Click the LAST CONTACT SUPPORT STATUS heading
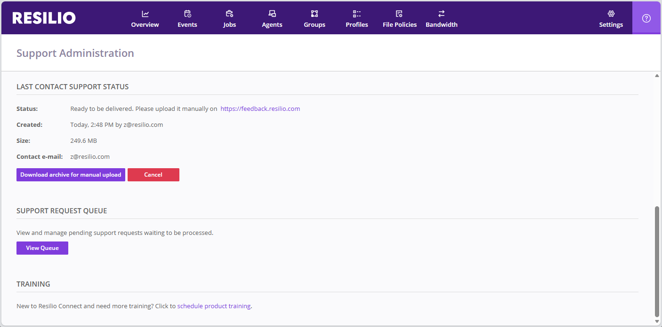 tap(73, 87)
